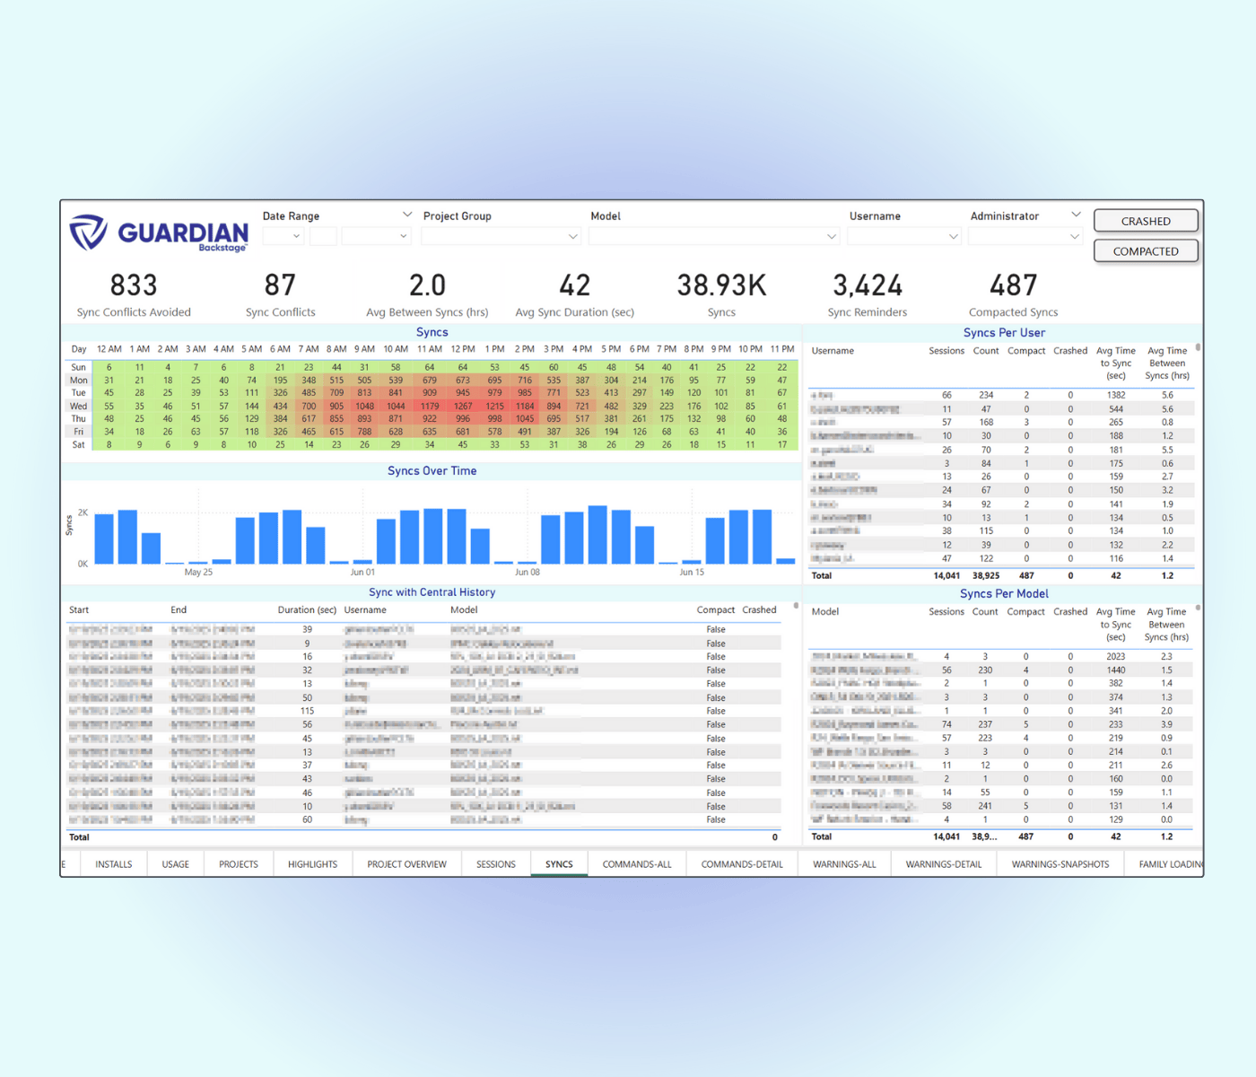Select the tallest bar in Syncs Over Time
This screenshot has width=1256, height=1077.
click(597, 530)
